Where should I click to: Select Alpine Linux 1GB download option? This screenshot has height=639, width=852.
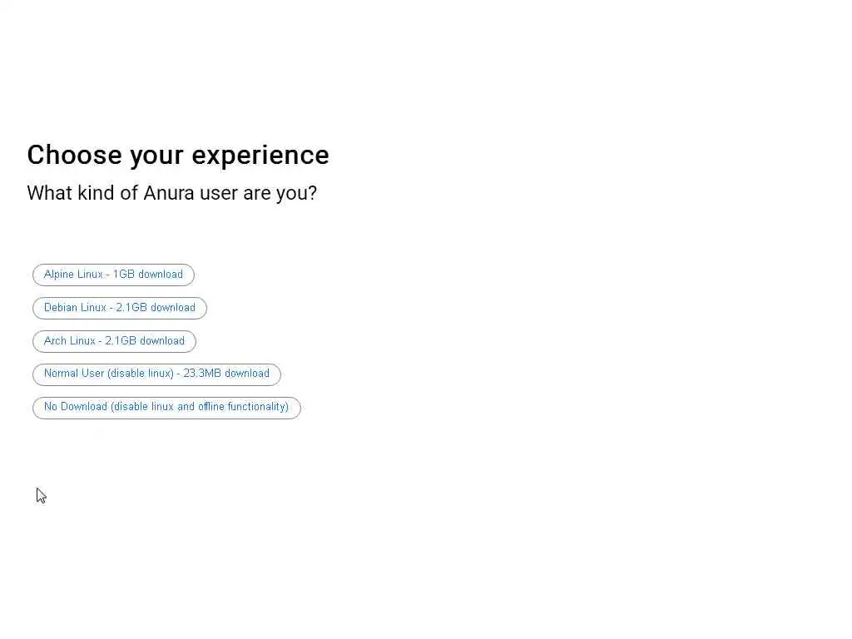tap(113, 275)
